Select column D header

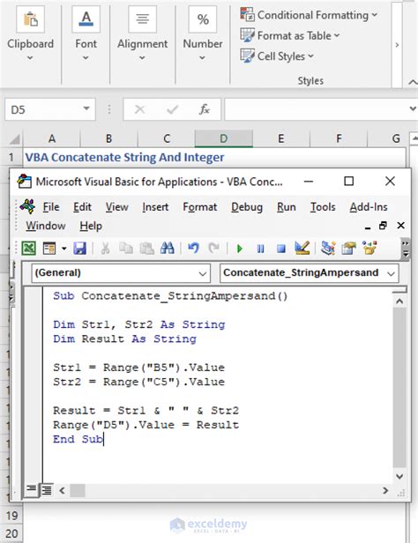pyautogui.click(x=224, y=139)
